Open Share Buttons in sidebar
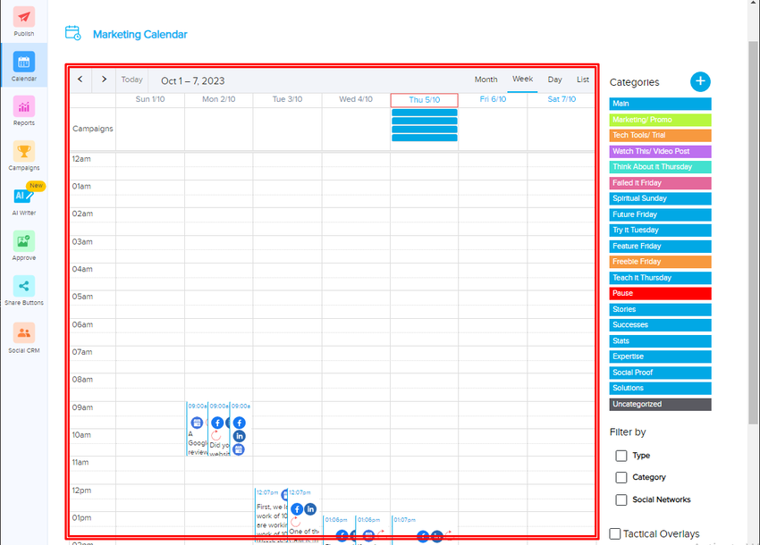The image size is (760, 545). [24, 286]
